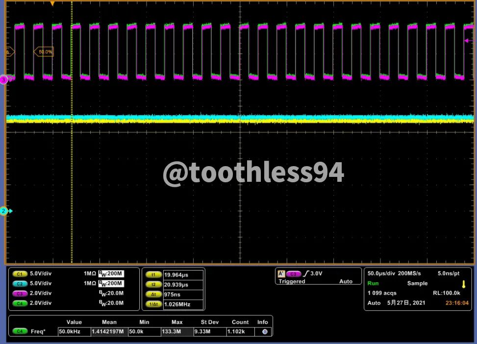Select the C2 channel badge
Screen dimensions: 477x344
coord(20,283)
